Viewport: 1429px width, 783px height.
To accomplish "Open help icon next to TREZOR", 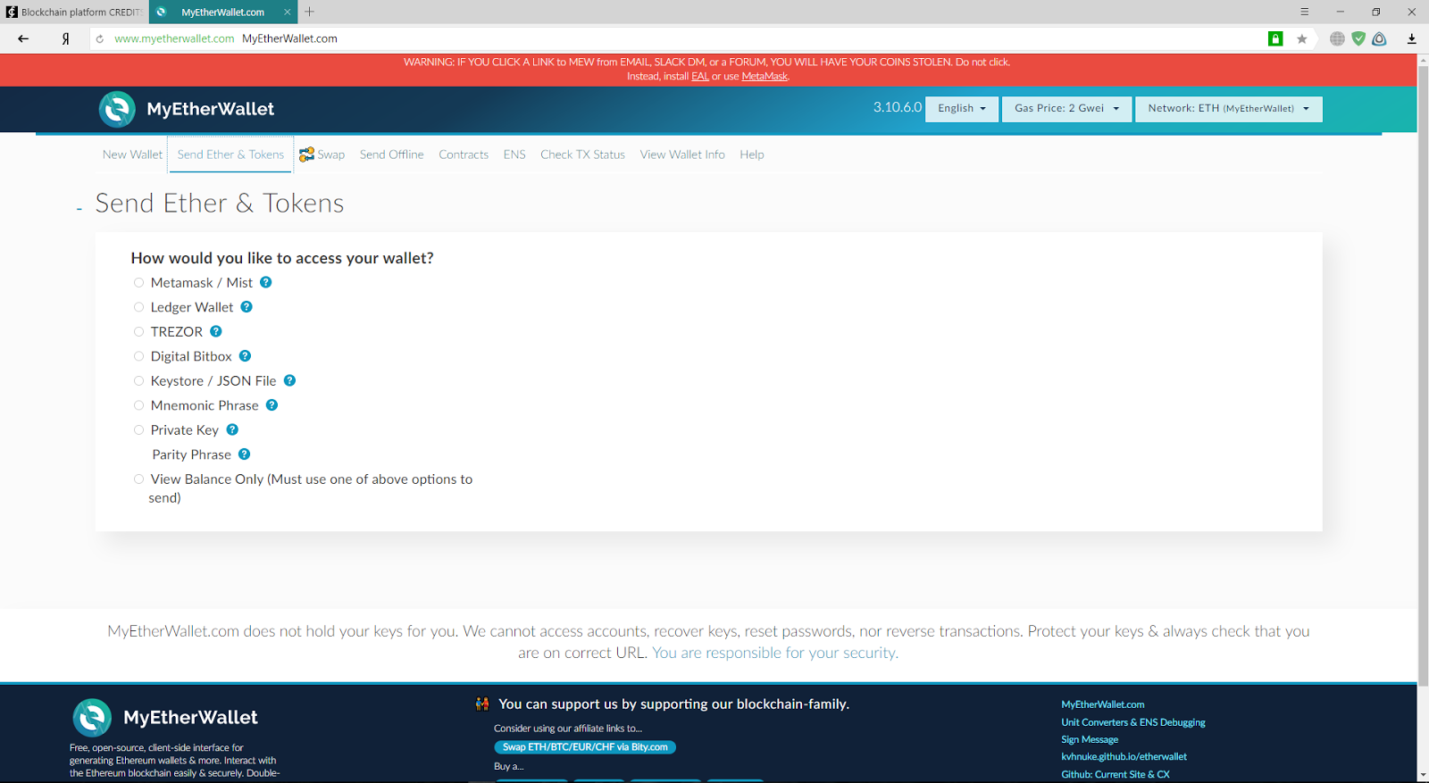I will coord(216,331).
